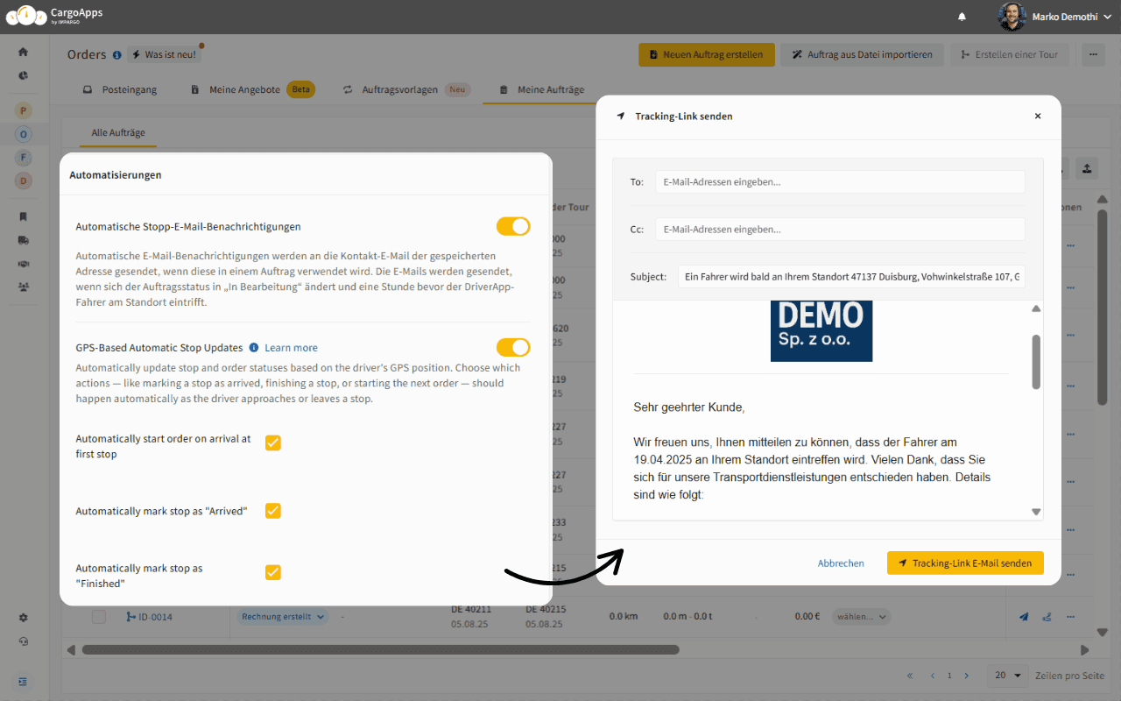Image resolution: width=1121 pixels, height=701 pixels.
Task: Click the upload icon above the orders table
Action: pos(1086,167)
